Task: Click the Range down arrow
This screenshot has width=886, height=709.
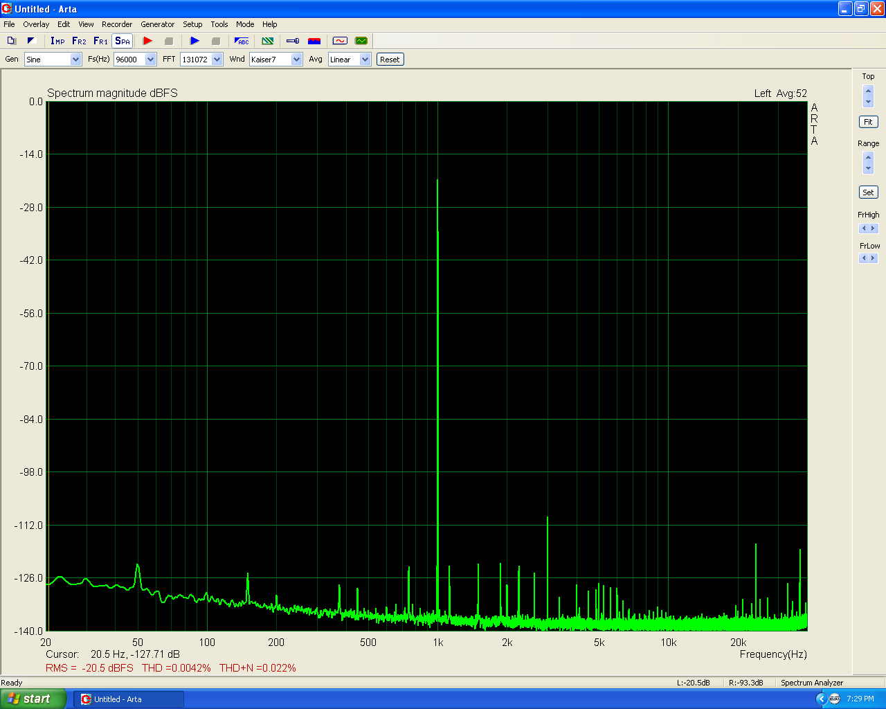Action: (x=869, y=168)
